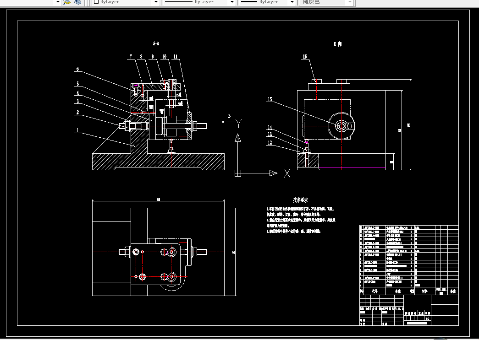The width and height of the screenshot is (479, 340).
Task: Expand the ByLayer color control dropdown
Action: tap(156, 2)
